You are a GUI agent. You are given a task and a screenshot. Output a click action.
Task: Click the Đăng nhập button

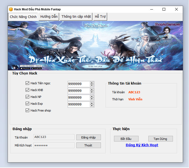88,137
